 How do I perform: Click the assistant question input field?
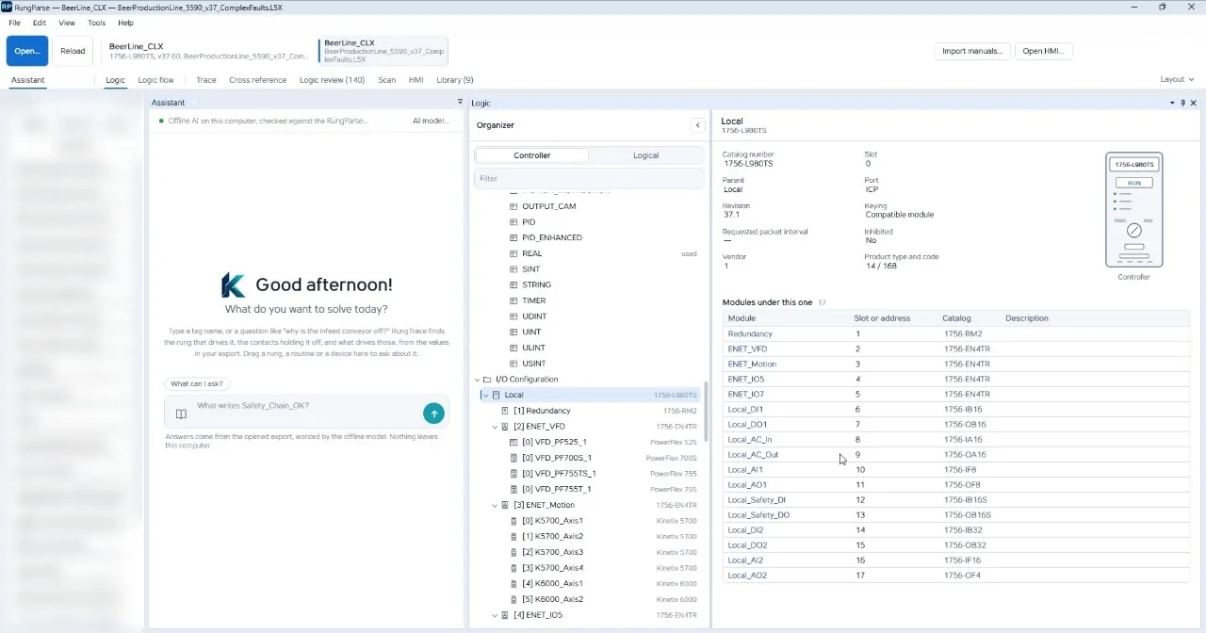click(x=306, y=413)
